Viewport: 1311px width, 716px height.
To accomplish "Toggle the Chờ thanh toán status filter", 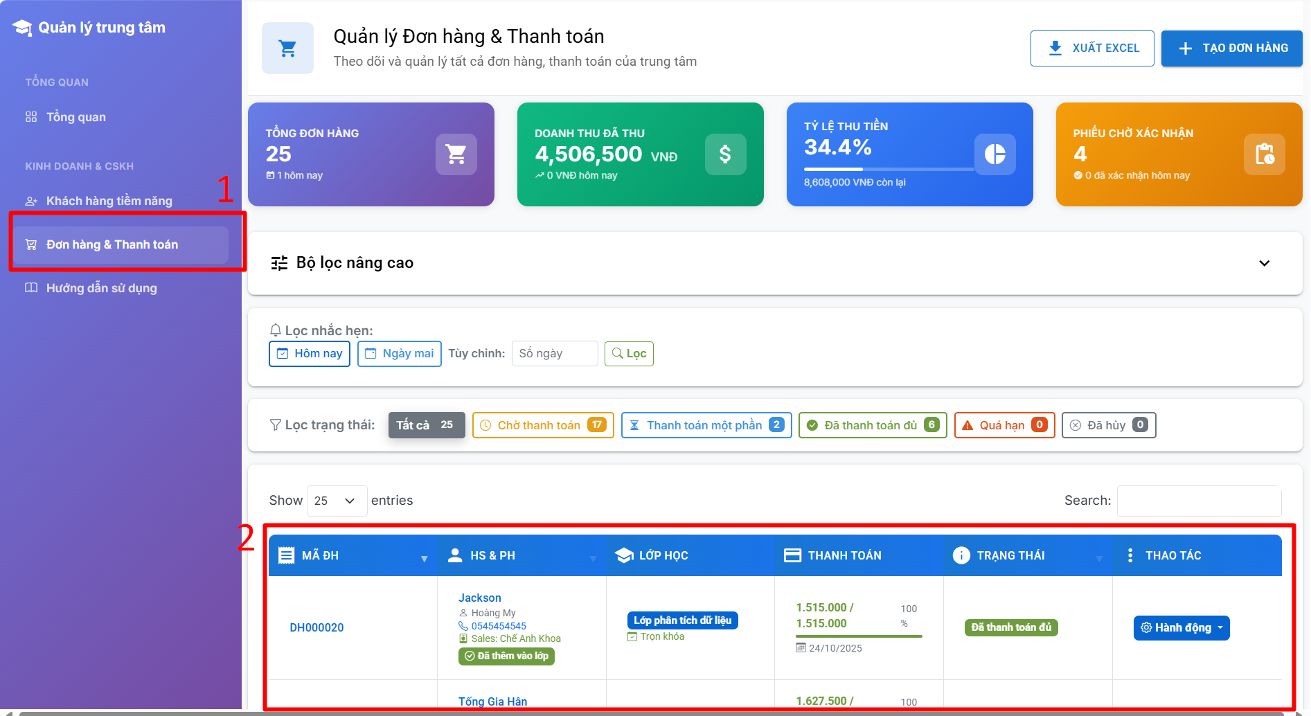I will point(542,425).
